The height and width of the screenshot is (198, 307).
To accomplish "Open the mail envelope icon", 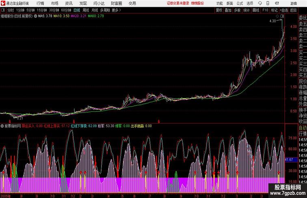I will point(277,3).
